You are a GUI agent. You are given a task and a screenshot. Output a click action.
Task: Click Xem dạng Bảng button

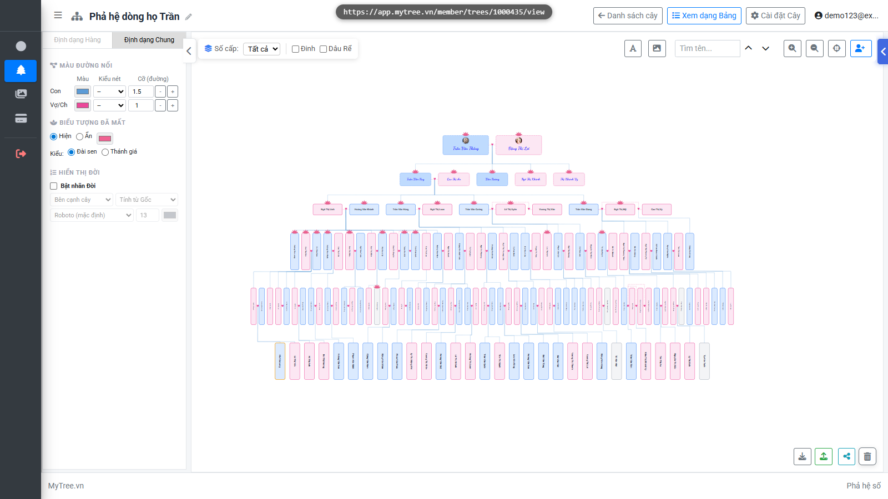coord(704,16)
